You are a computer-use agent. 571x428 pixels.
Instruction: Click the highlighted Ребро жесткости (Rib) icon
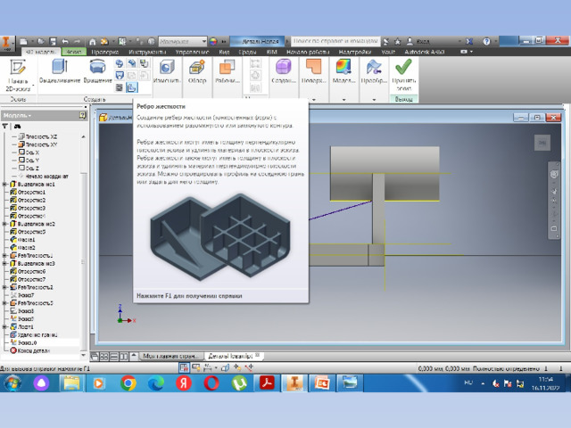click(x=131, y=87)
